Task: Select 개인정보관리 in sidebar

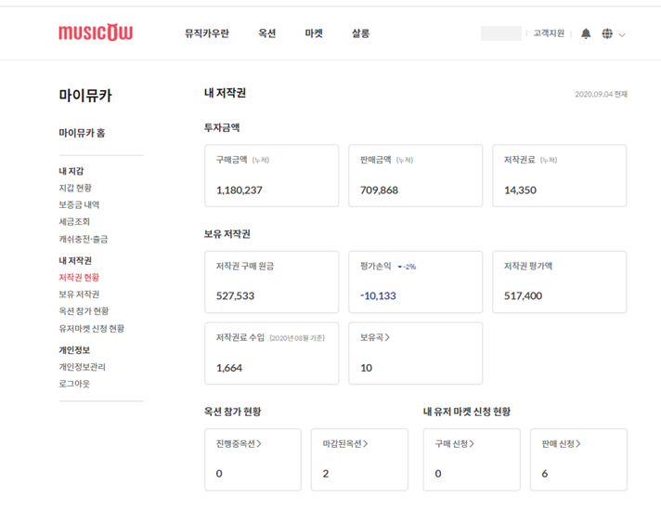Action: click(x=83, y=367)
